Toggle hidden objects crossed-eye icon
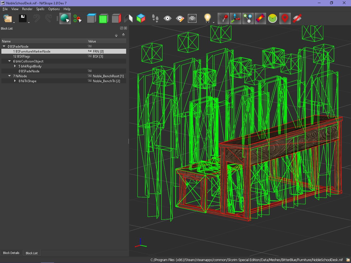This screenshot has height=263, width=351. (297, 19)
